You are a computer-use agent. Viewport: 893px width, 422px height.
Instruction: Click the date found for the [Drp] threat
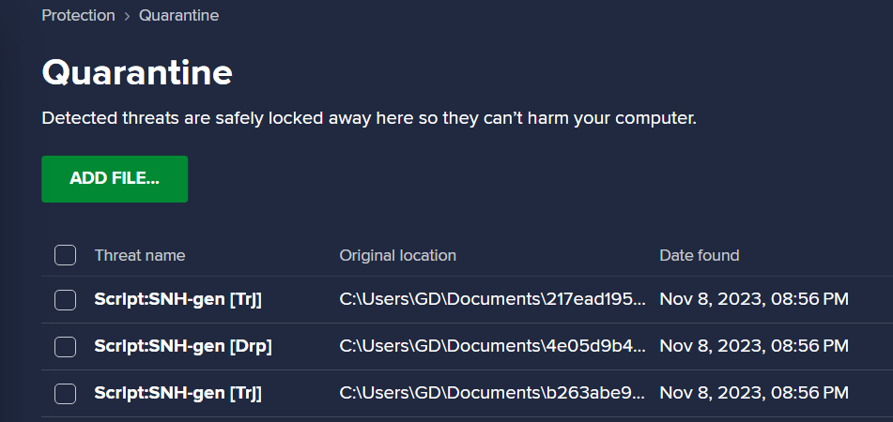(x=754, y=346)
